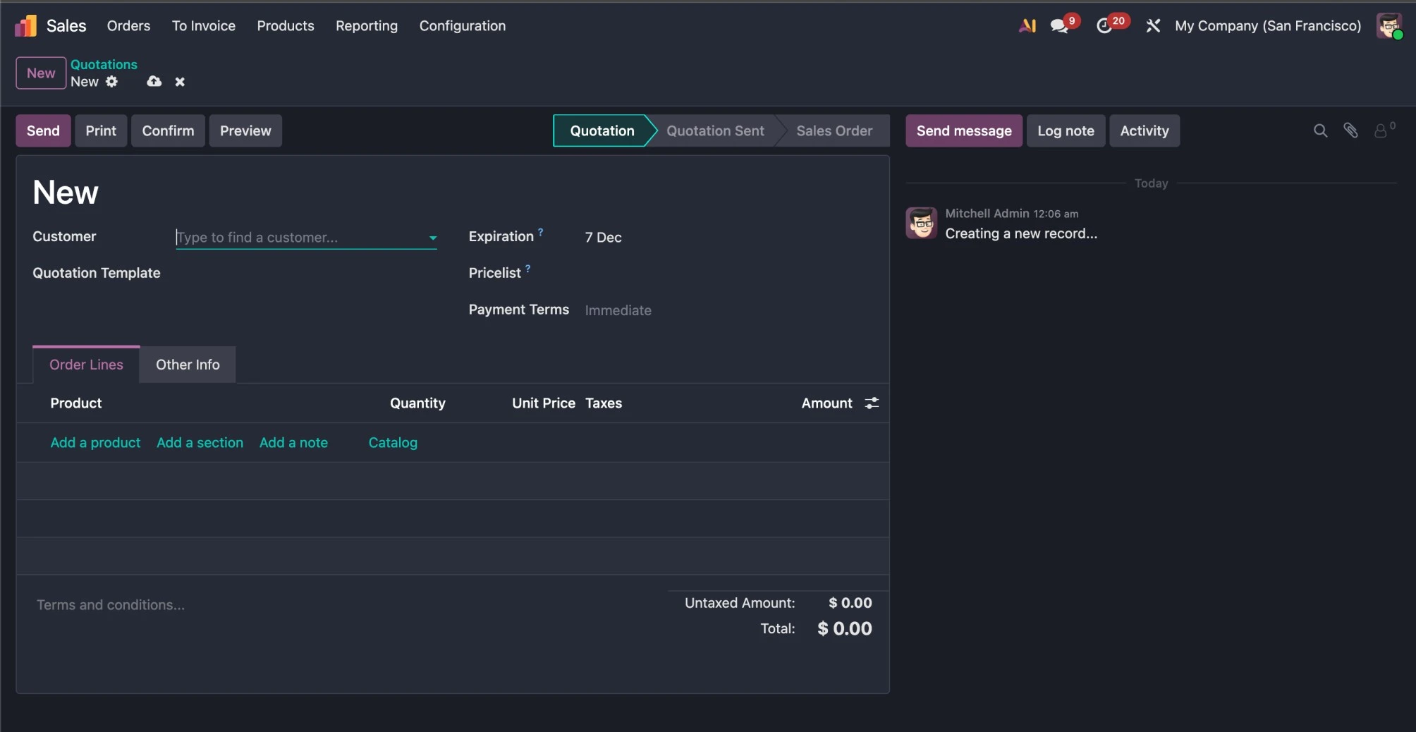
Task: Expand the Customer dropdown arrow
Action: [x=433, y=238]
